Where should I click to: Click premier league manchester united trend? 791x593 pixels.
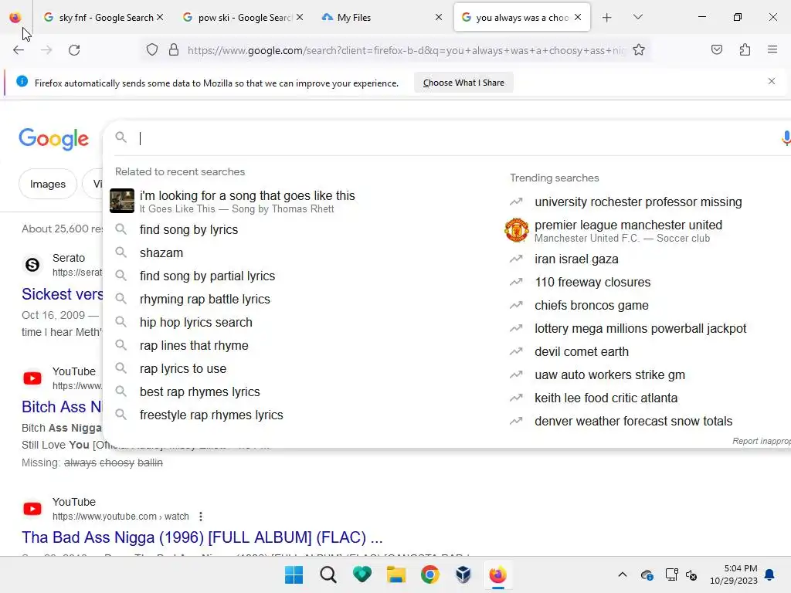pyautogui.click(x=628, y=230)
